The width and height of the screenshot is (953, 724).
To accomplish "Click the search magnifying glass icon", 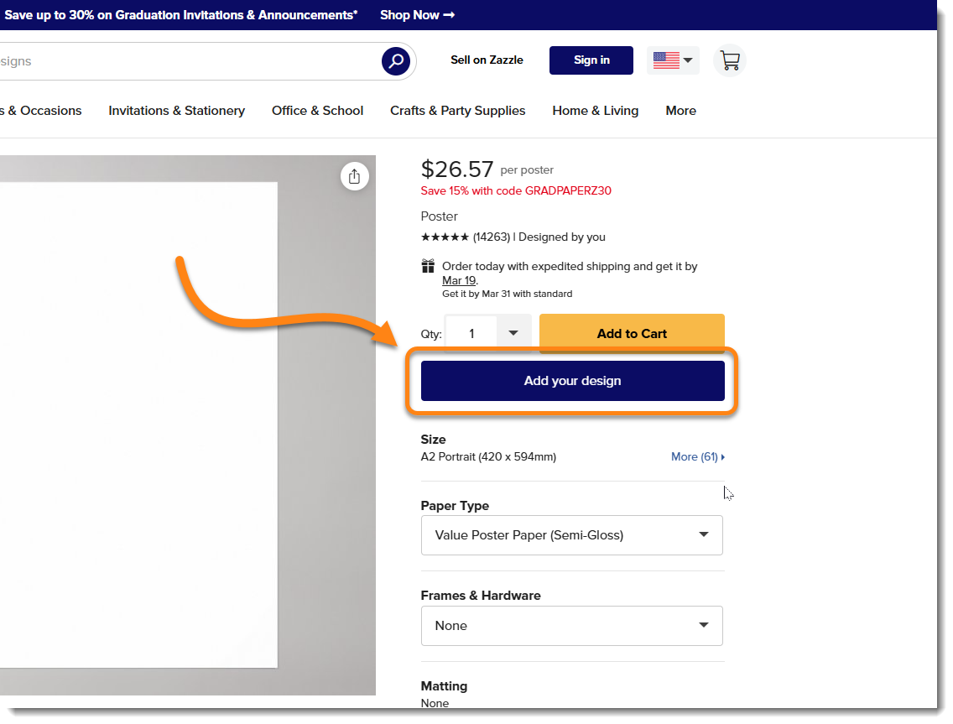I will (x=395, y=60).
